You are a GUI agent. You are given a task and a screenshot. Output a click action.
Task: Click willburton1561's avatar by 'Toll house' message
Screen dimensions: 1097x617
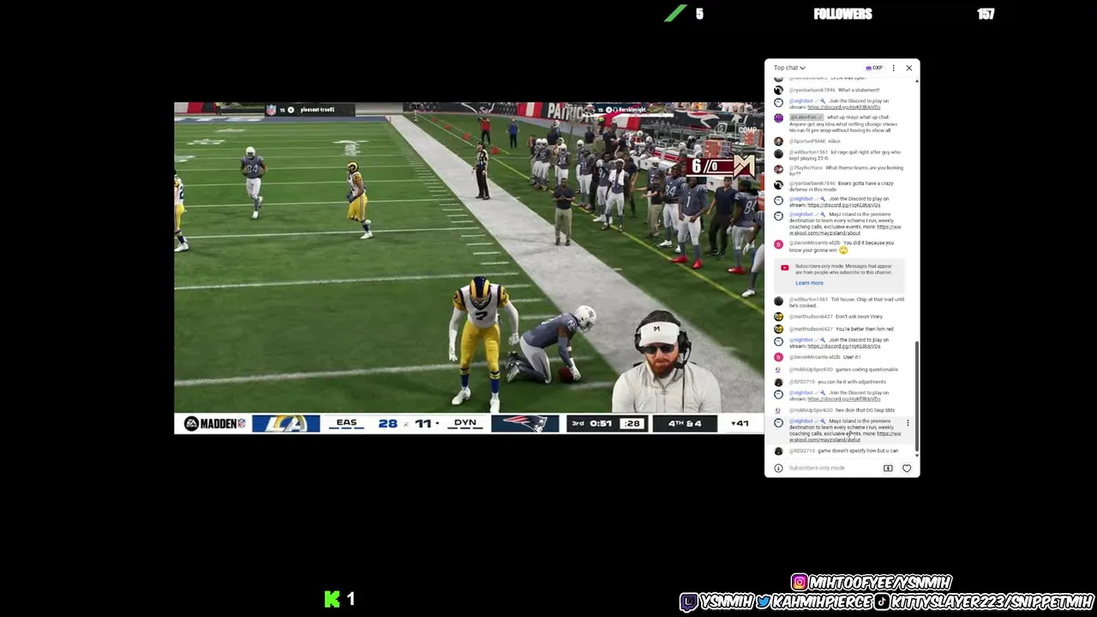point(778,301)
